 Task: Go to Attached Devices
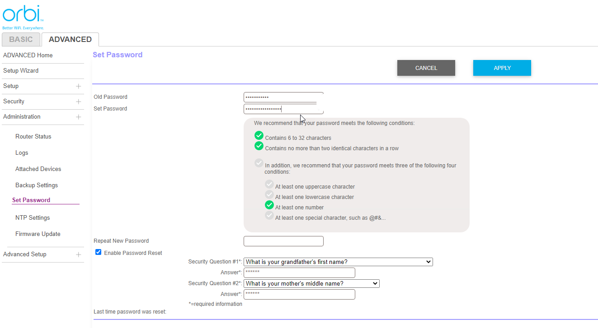38,169
